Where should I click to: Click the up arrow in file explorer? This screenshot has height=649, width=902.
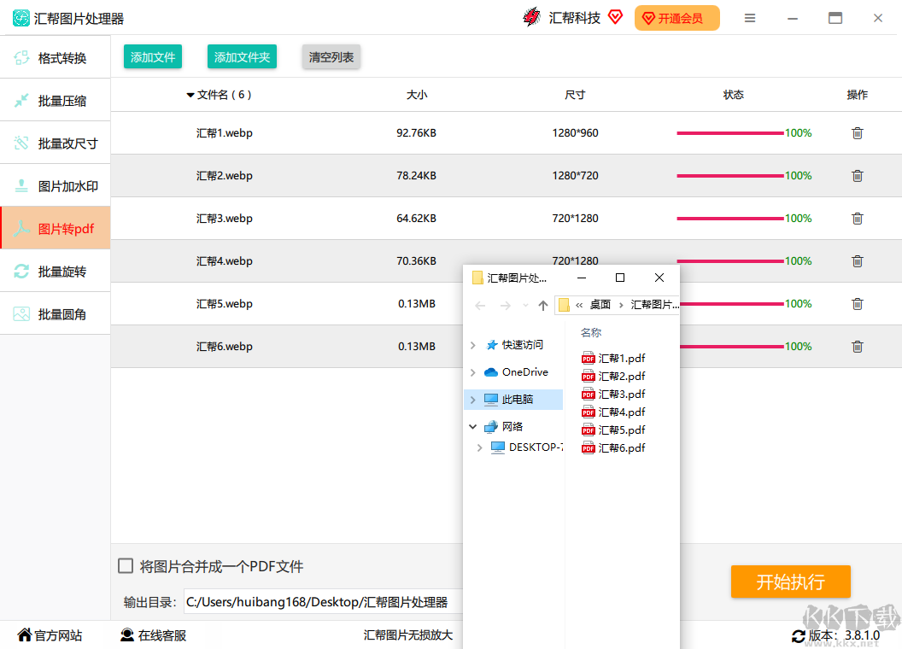(x=542, y=306)
